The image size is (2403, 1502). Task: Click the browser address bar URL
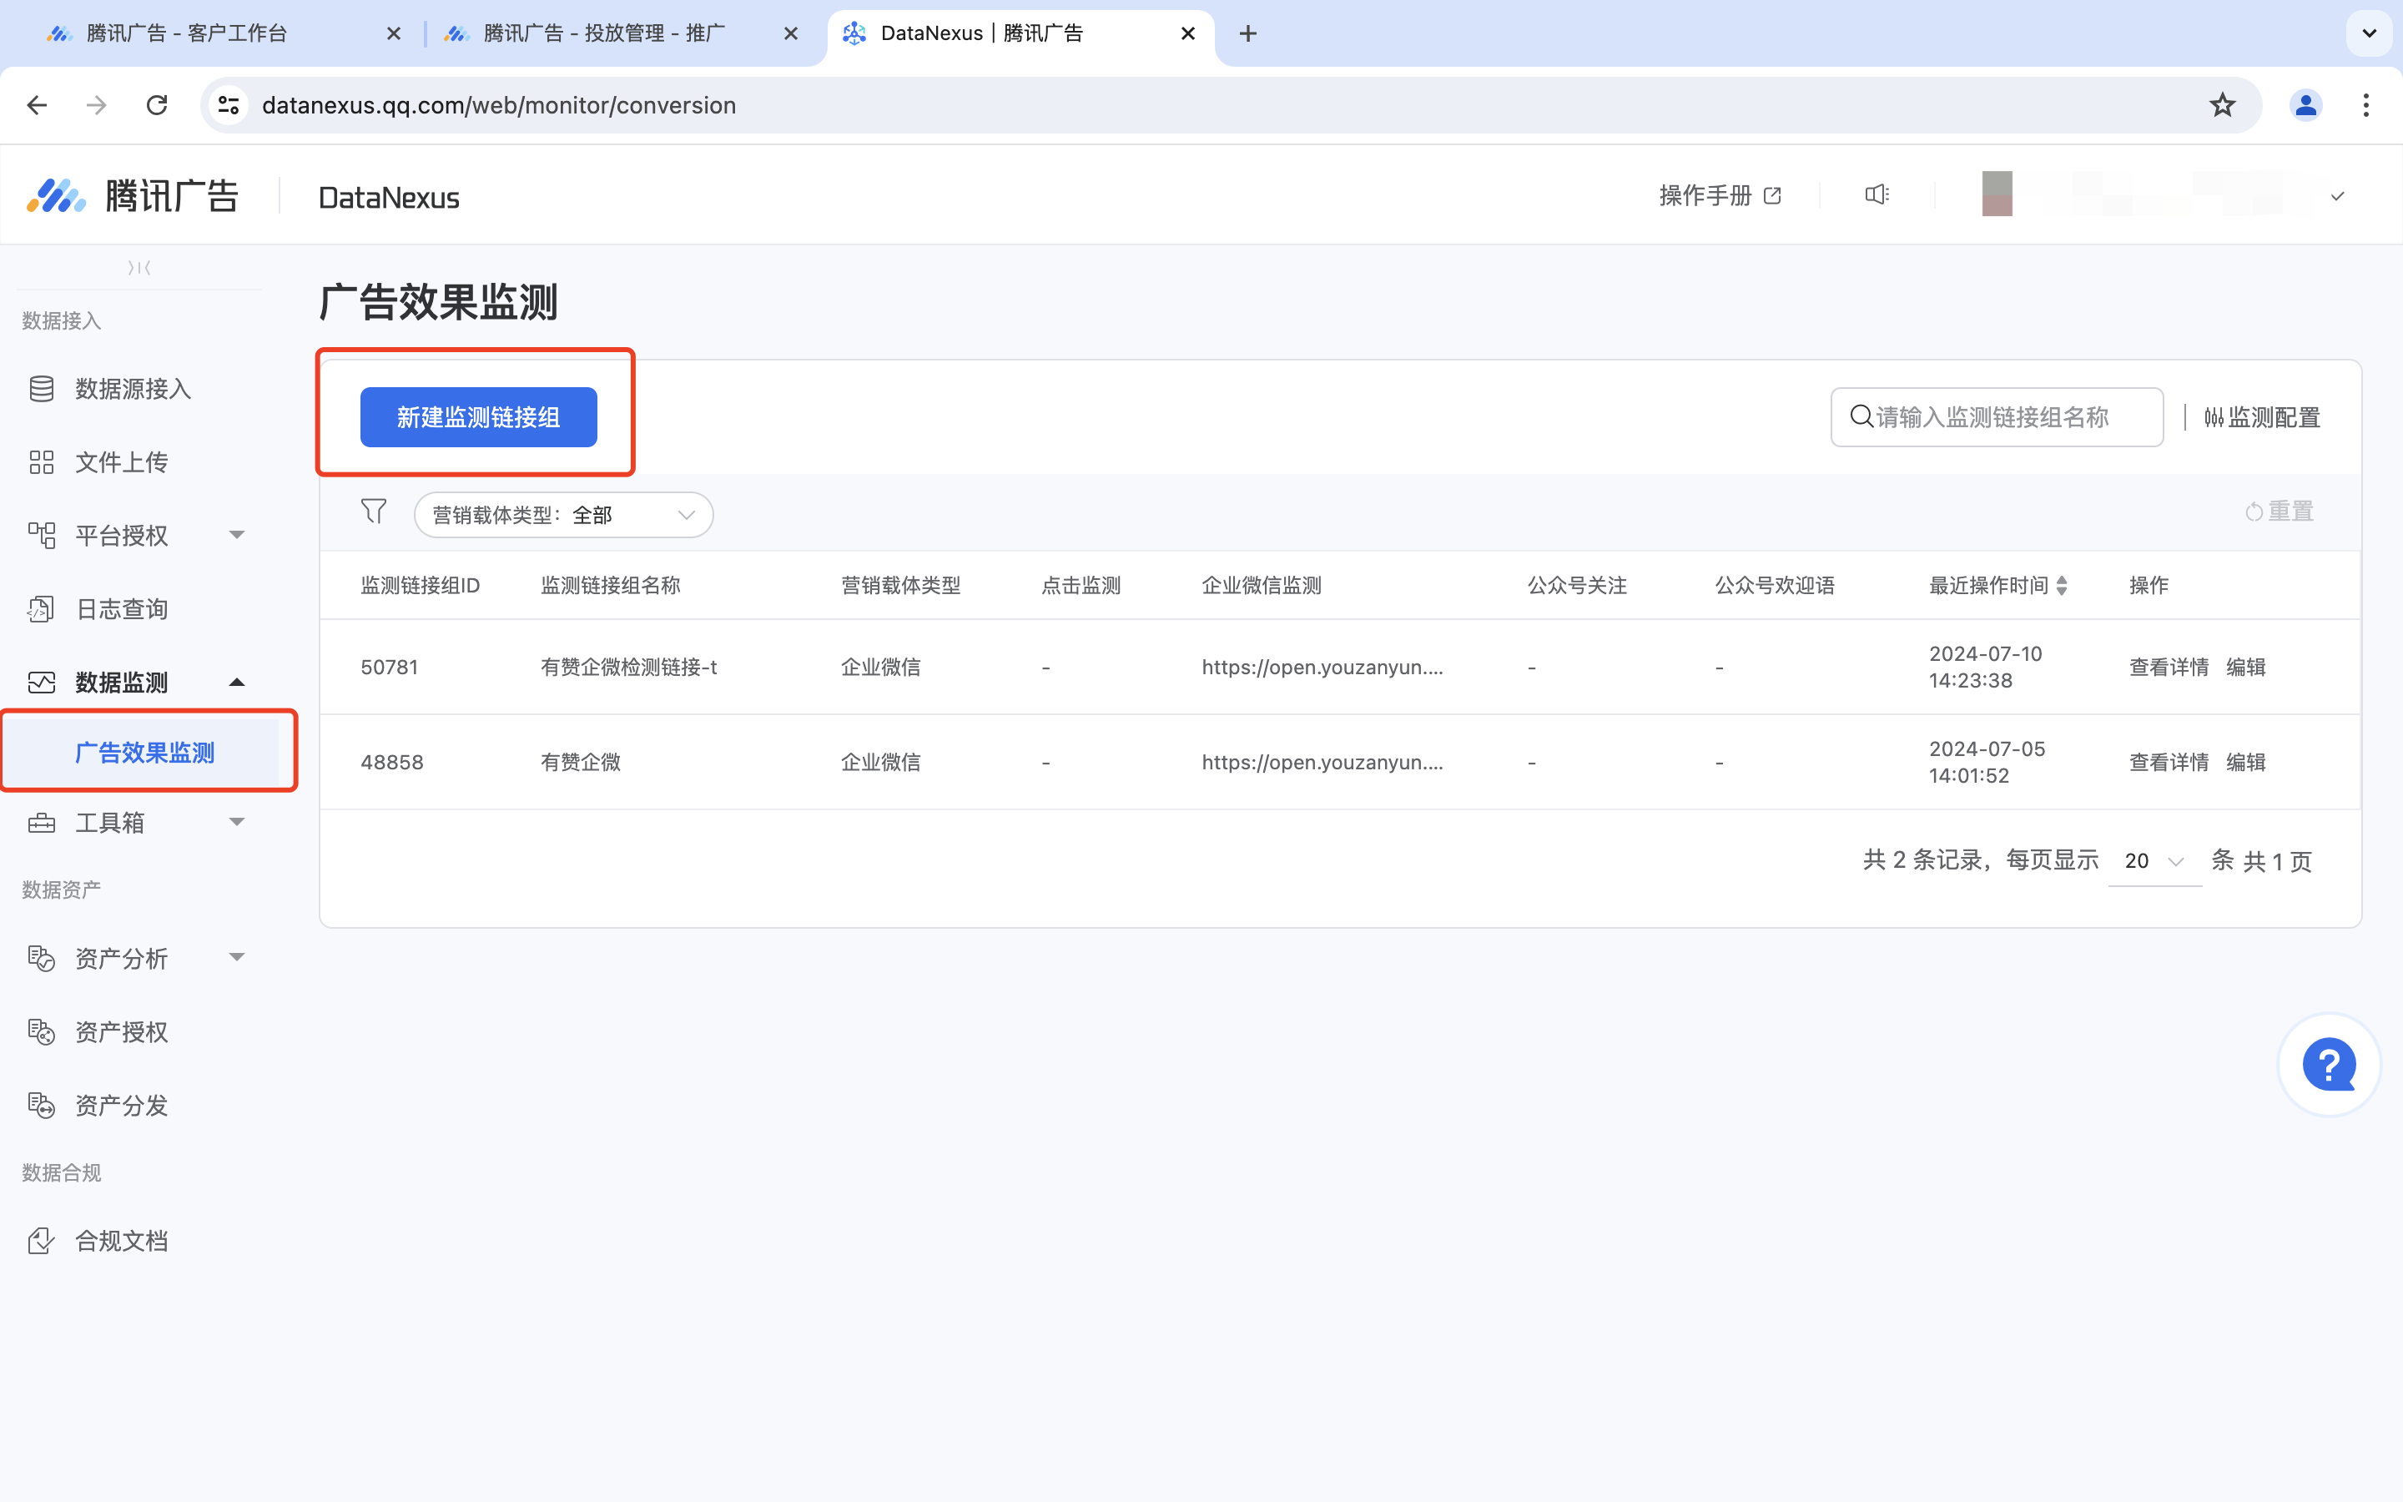pyautogui.click(x=498, y=105)
